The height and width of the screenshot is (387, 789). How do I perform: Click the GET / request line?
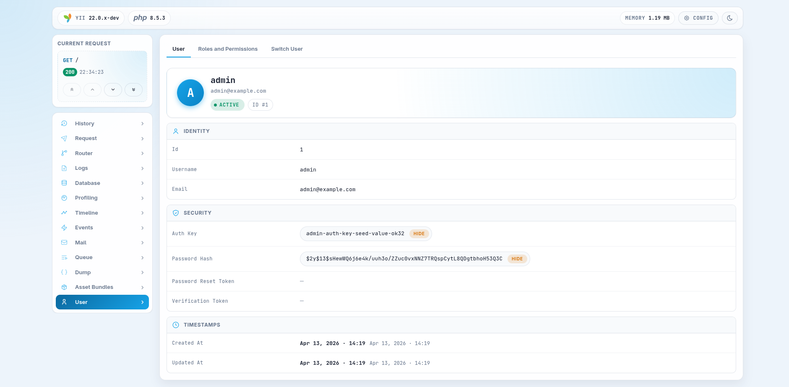tap(70, 60)
